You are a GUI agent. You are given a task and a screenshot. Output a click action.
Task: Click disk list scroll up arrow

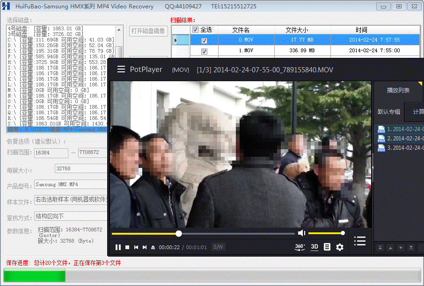point(119,29)
